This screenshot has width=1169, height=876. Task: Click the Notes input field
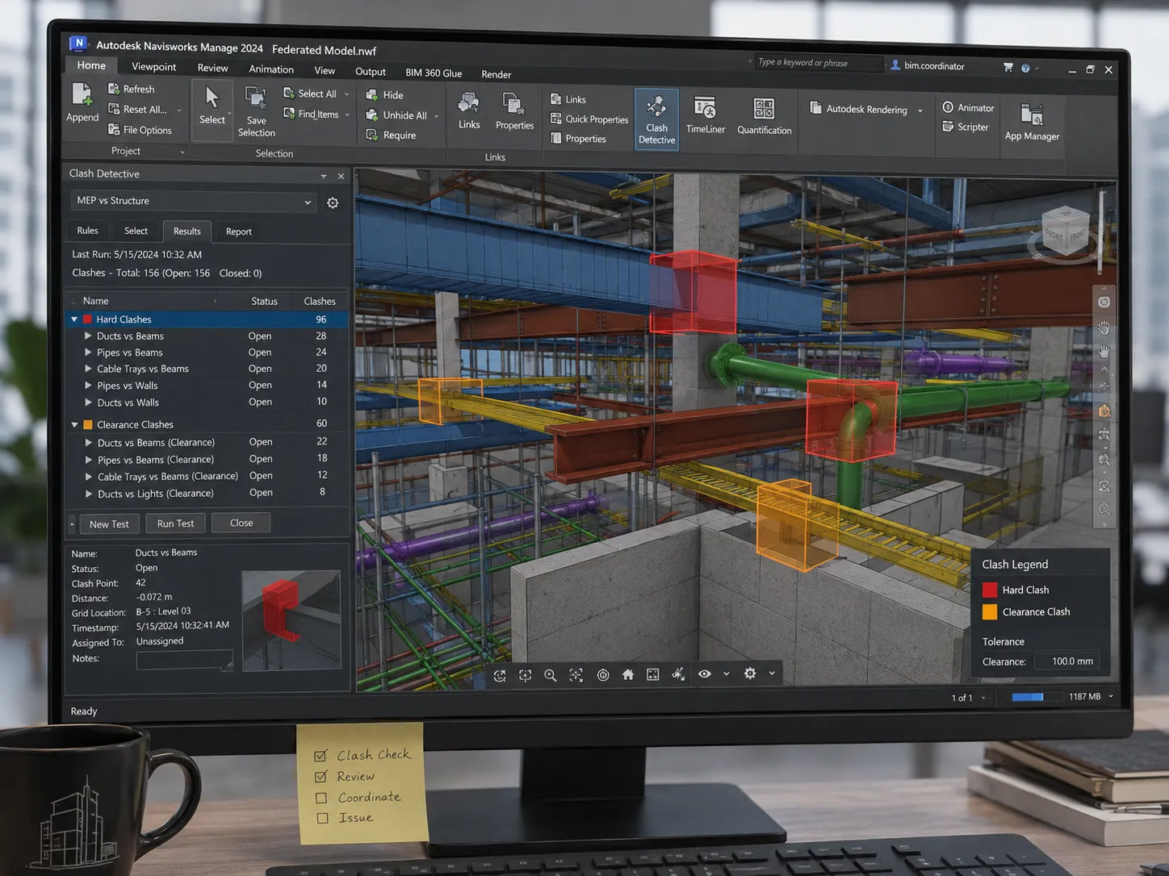(184, 661)
